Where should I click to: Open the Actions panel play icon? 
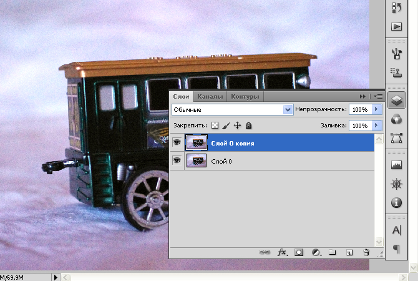(396, 26)
